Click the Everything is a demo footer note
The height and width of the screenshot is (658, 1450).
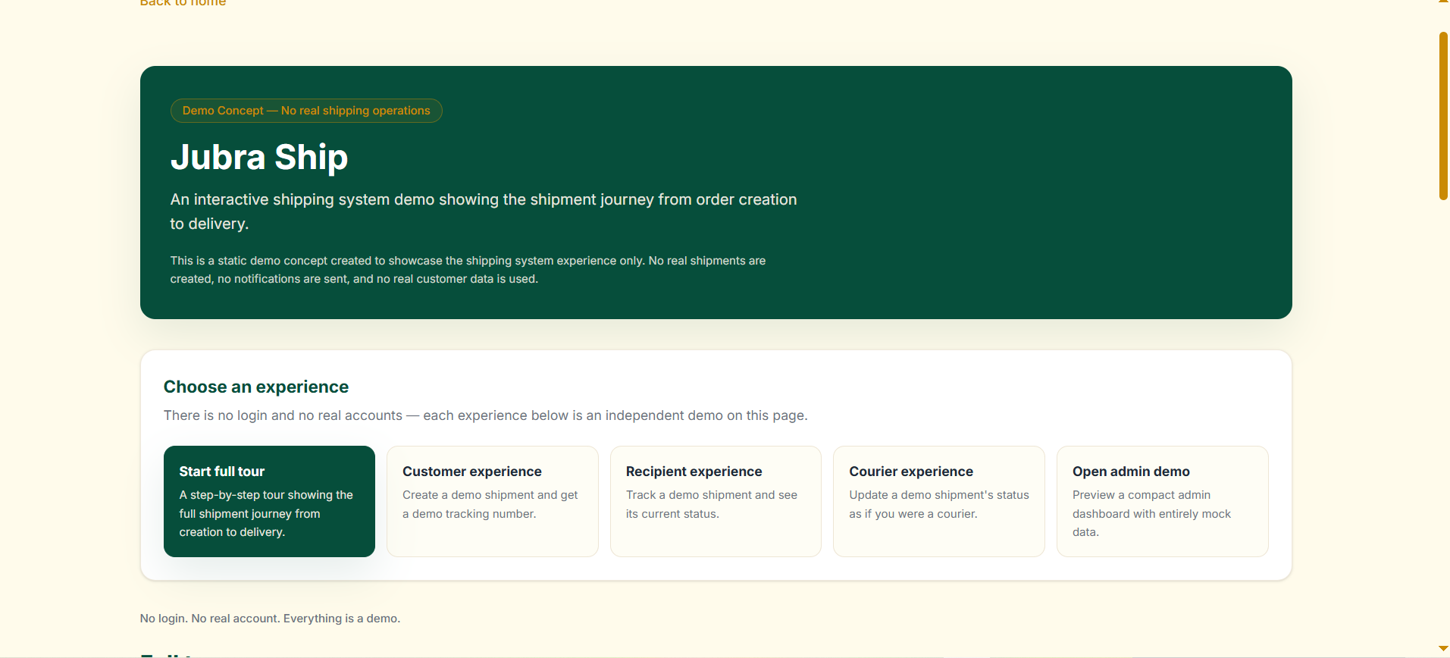coord(270,619)
